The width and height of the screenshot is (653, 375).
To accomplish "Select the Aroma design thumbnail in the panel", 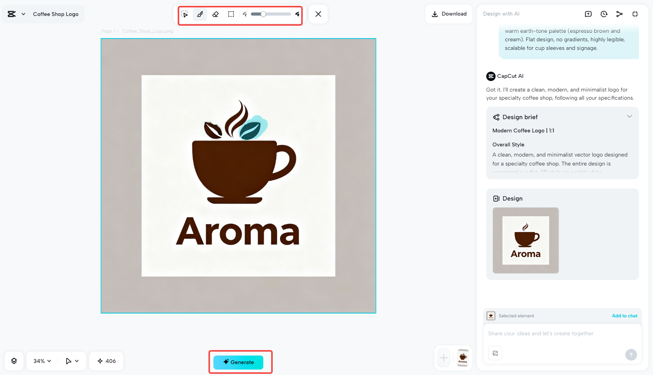I will [x=525, y=240].
